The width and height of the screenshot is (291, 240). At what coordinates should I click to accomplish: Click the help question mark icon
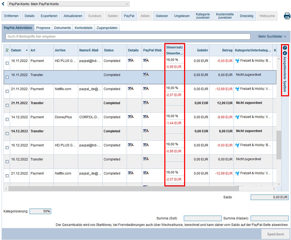(x=285, y=48)
